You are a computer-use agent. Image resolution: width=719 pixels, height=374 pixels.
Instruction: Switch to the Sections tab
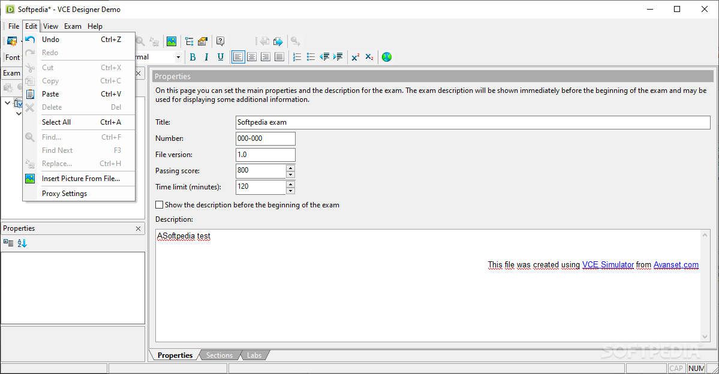pos(219,355)
